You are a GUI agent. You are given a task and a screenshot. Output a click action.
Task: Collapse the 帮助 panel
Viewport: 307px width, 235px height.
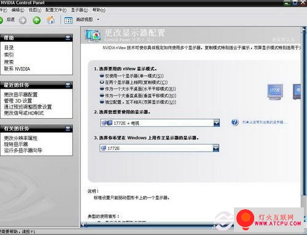tap(68, 37)
